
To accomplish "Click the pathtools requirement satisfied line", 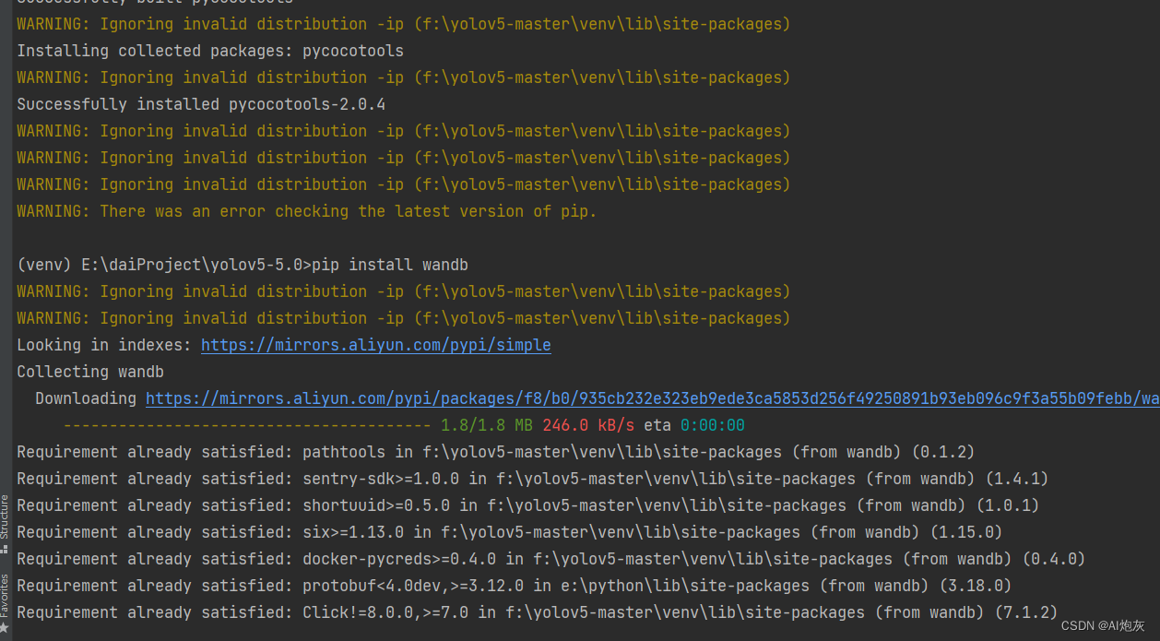I will (x=496, y=452).
